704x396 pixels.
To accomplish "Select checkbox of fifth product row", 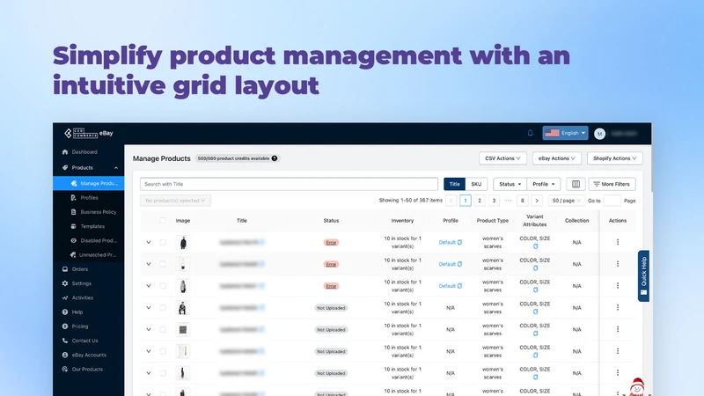I will (163, 329).
